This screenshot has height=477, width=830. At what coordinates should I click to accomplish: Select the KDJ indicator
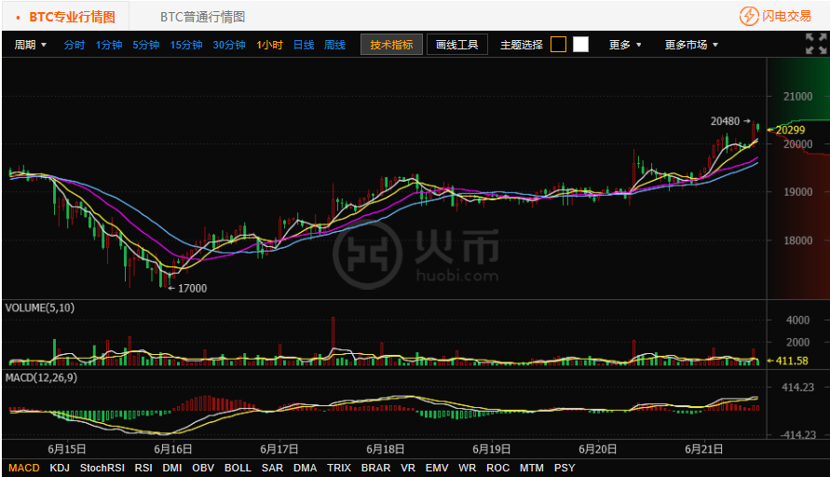pyautogui.click(x=60, y=468)
